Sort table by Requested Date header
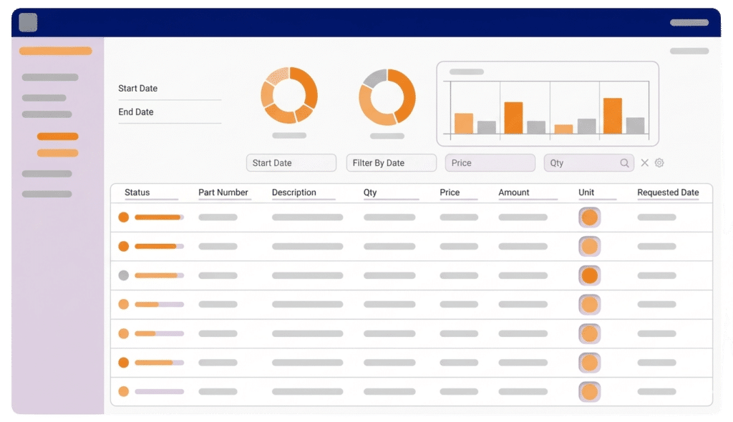 (668, 192)
